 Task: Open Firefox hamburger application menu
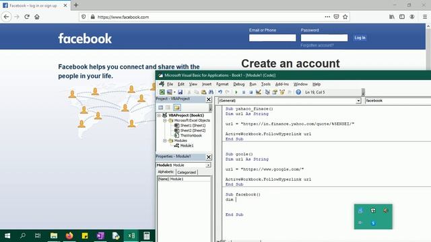click(x=425, y=17)
